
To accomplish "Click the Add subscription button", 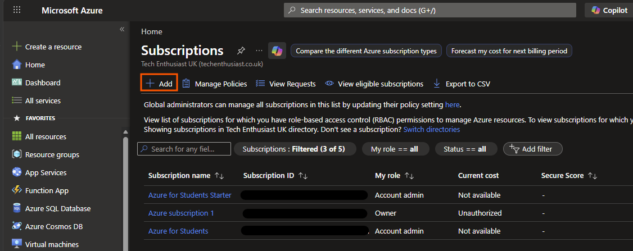I will click(x=160, y=84).
